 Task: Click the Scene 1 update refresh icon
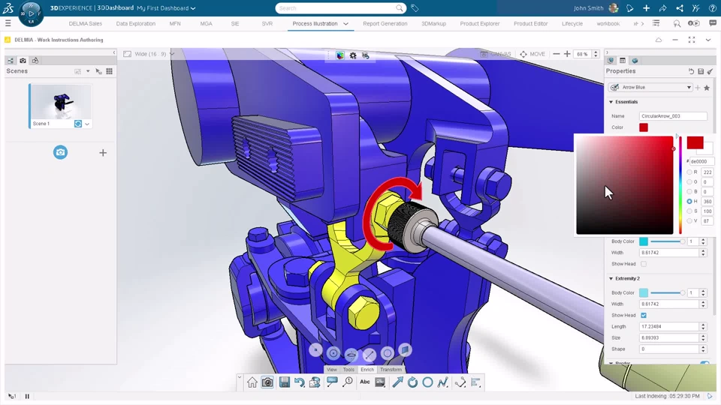[78, 124]
